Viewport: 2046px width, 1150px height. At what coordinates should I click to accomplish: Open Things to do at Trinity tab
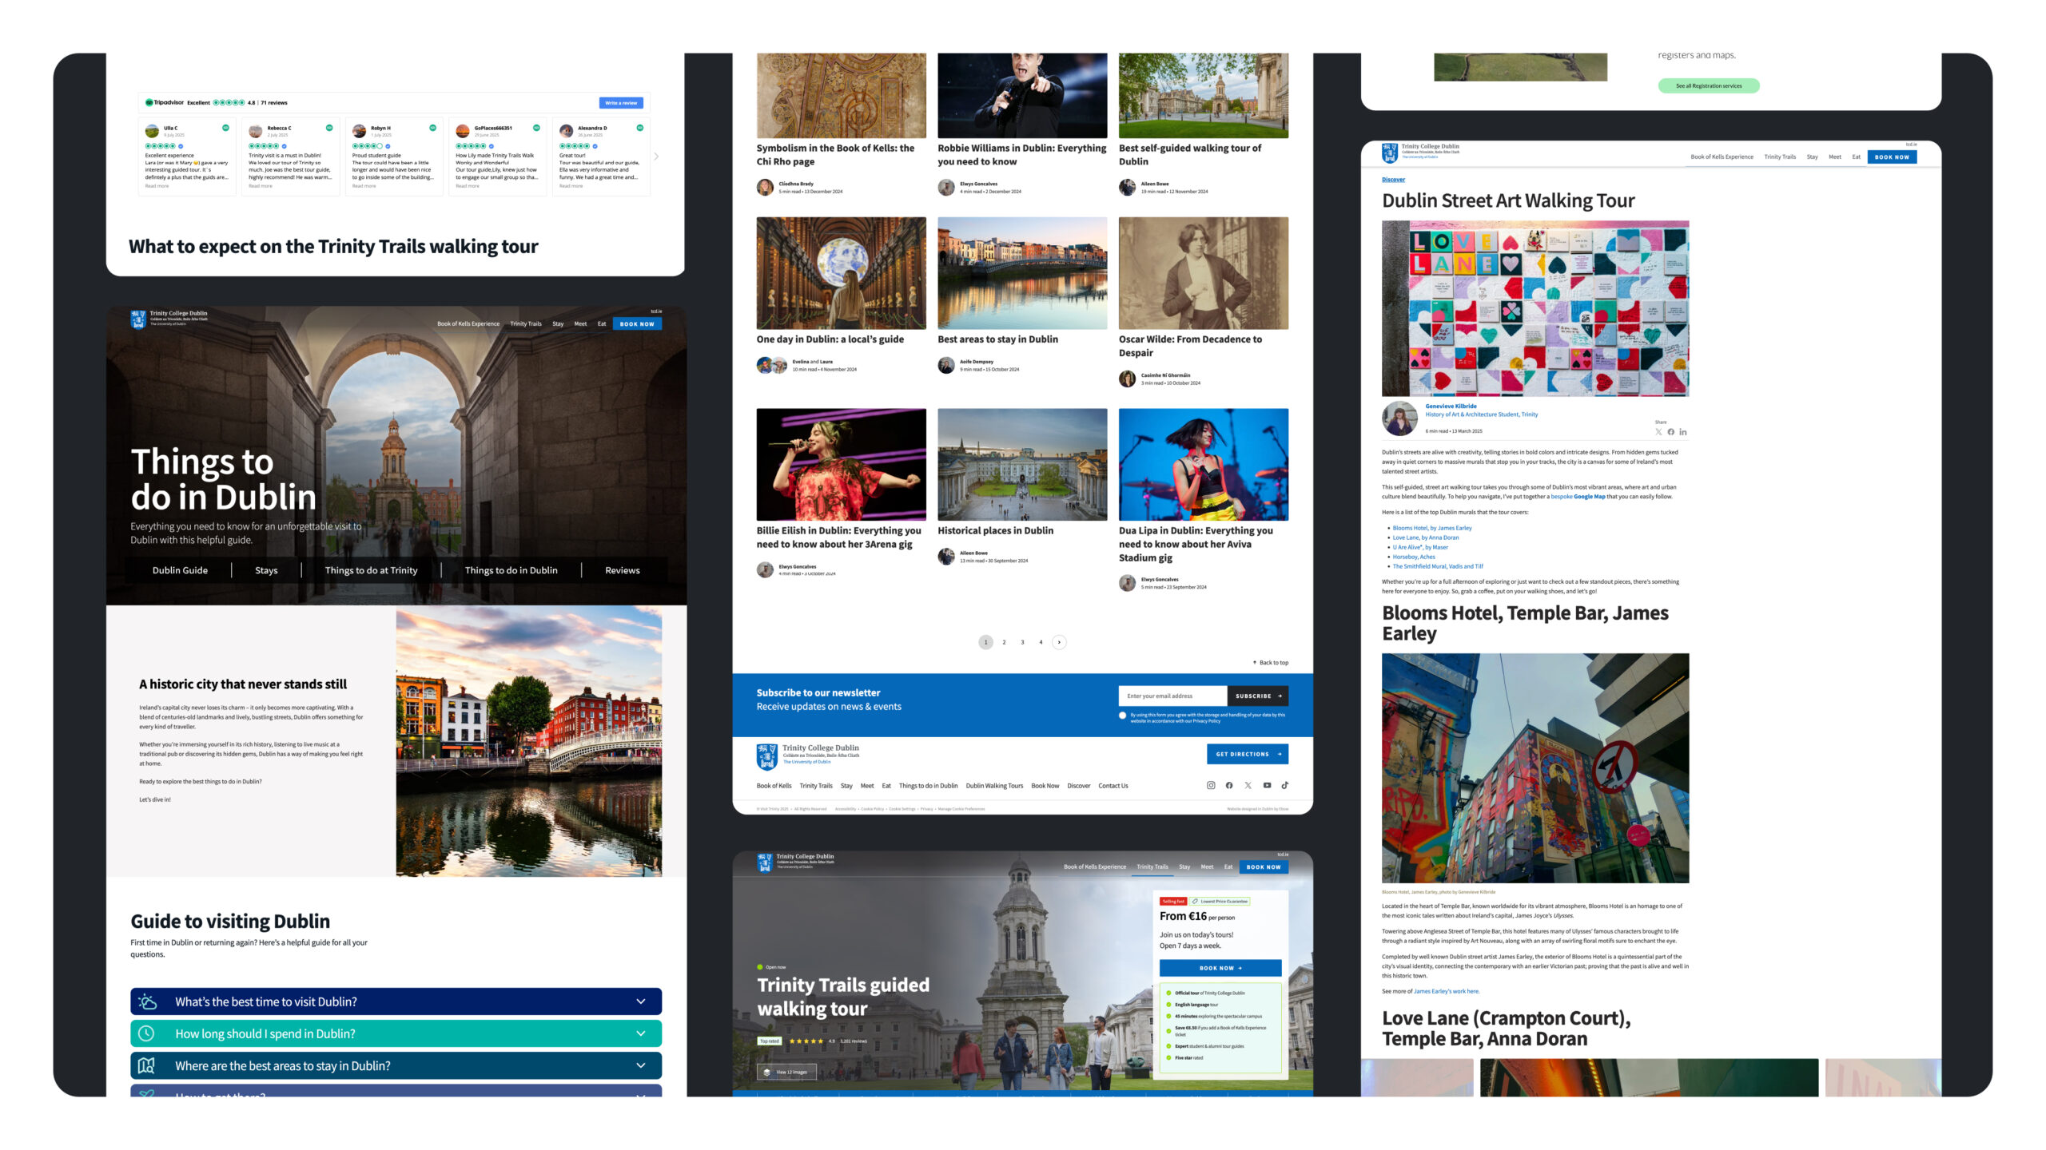click(371, 570)
